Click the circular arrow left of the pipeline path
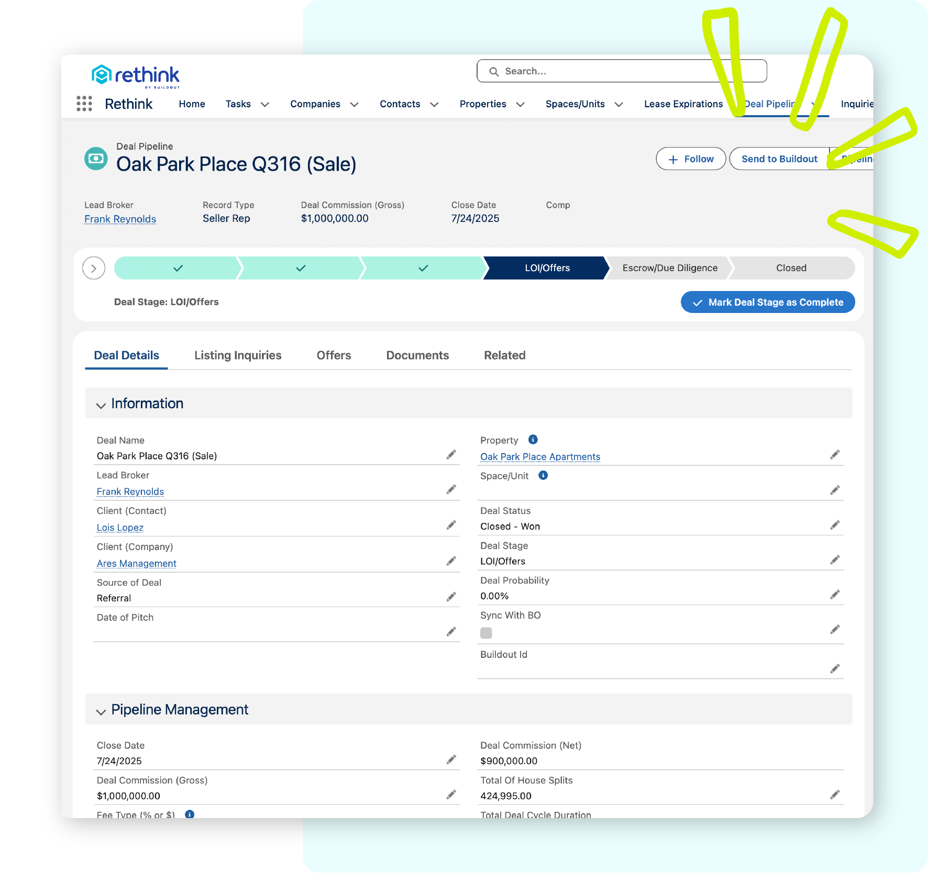 94,268
